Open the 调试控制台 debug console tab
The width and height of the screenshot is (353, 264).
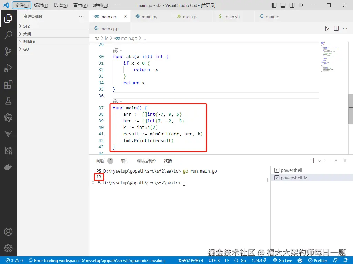click(x=146, y=161)
